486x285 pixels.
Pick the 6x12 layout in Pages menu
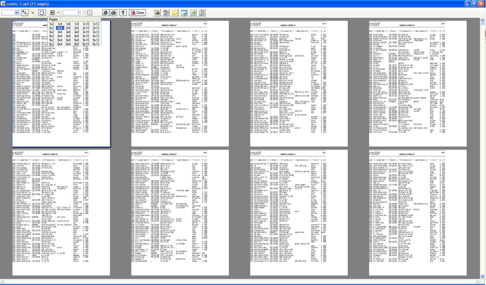coord(96,44)
